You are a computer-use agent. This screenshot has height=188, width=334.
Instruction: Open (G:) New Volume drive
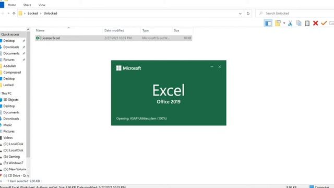[x=15, y=169]
